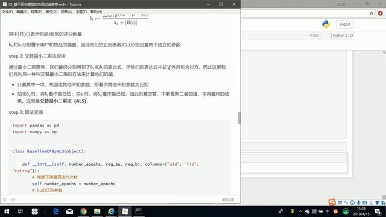Click the code line import numpy as np
The height and width of the screenshot is (217, 386).
tap(34, 132)
